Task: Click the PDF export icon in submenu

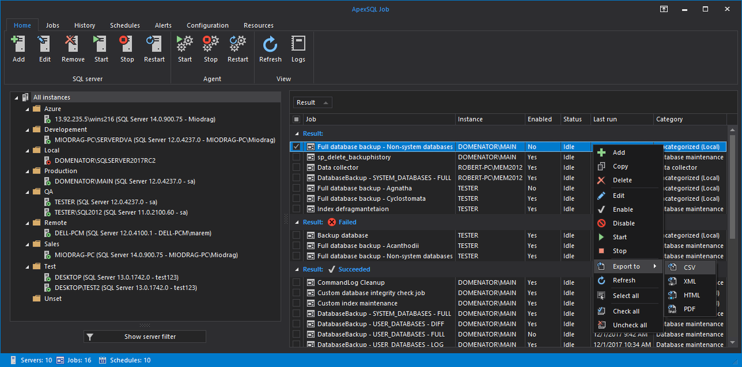Action: click(672, 309)
